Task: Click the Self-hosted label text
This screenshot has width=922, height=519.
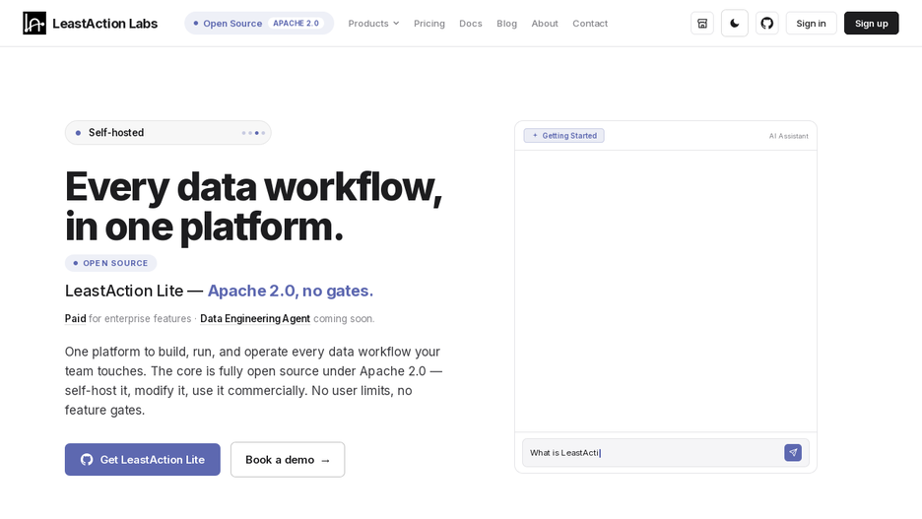Action: click(x=116, y=133)
